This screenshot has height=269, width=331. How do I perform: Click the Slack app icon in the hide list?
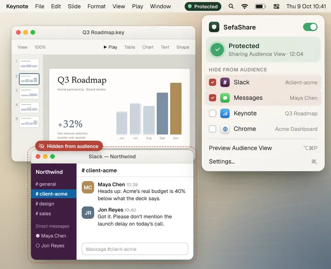(x=225, y=82)
